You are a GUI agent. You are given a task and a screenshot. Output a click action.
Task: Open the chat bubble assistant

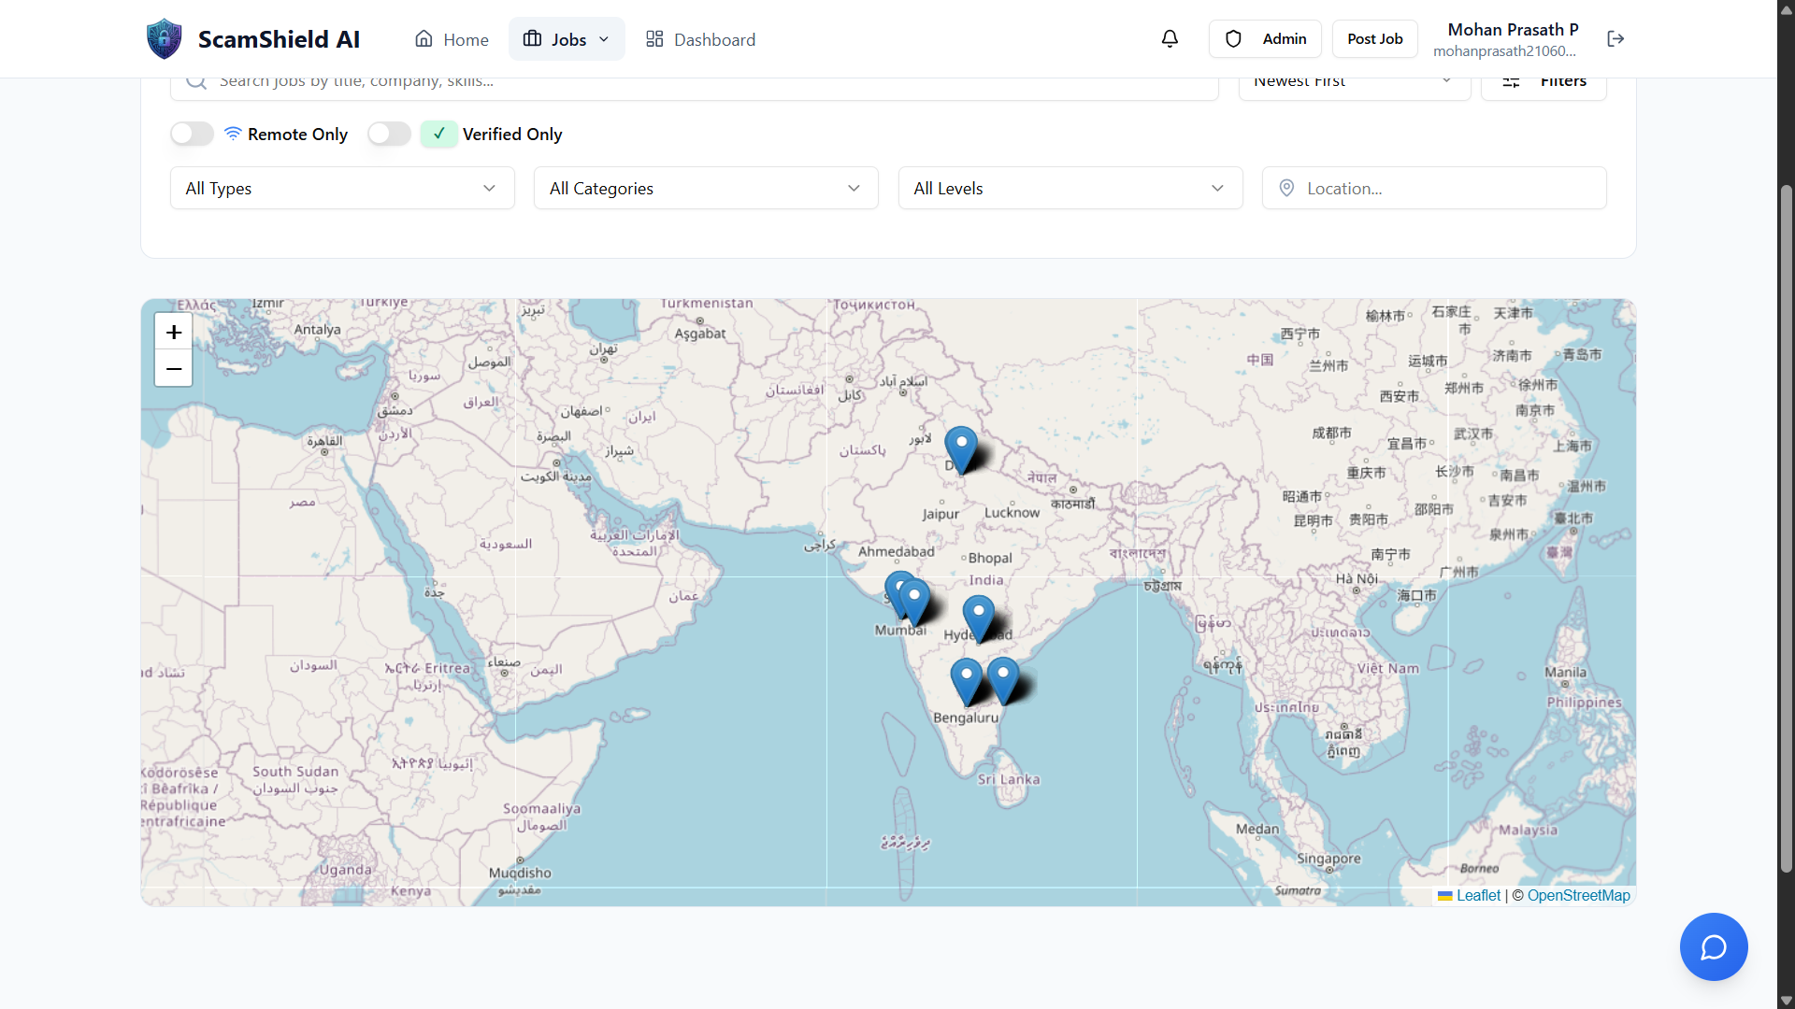(x=1713, y=946)
